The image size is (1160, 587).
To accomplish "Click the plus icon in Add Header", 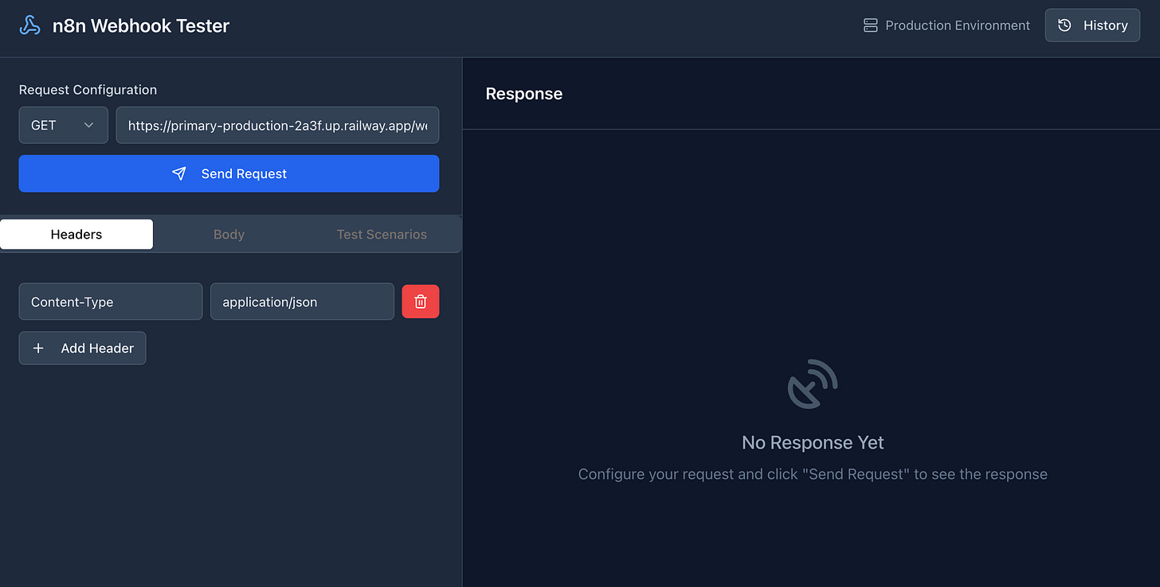I will pyautogui.click(x=38, y=348).
